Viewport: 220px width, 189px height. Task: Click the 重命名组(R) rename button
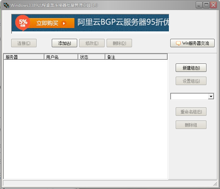click(191, 112)
